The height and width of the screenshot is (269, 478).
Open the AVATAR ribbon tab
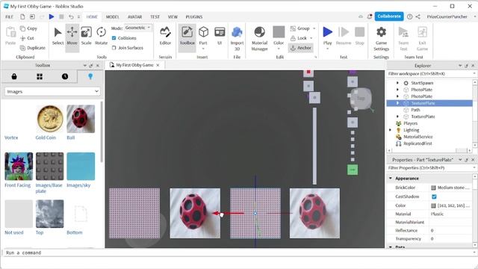coord(134,16)
